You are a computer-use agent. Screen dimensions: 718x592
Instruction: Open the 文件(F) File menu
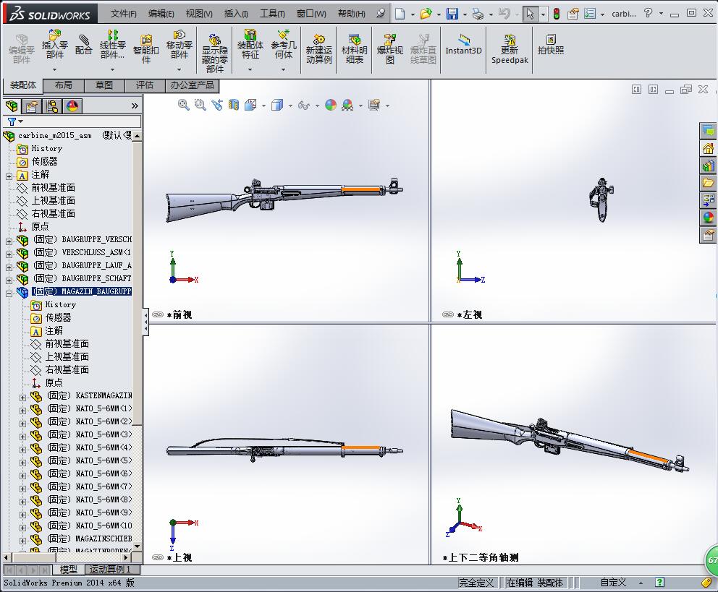click(123, 14)
